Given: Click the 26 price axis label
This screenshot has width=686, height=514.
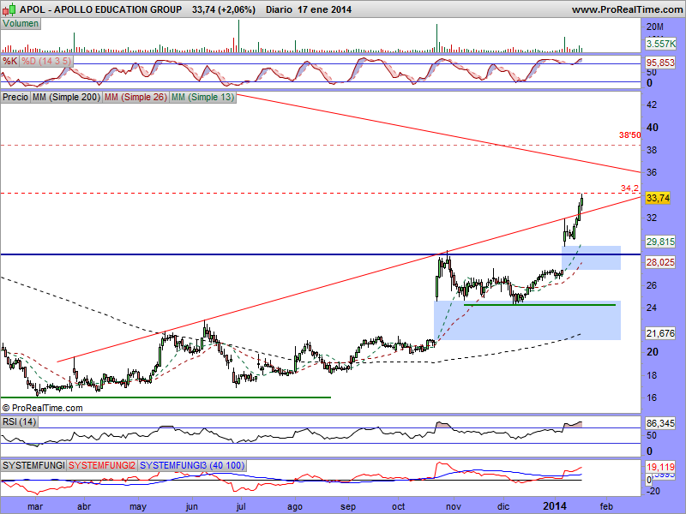Looking at the screenshot, I should coord(652,285).
